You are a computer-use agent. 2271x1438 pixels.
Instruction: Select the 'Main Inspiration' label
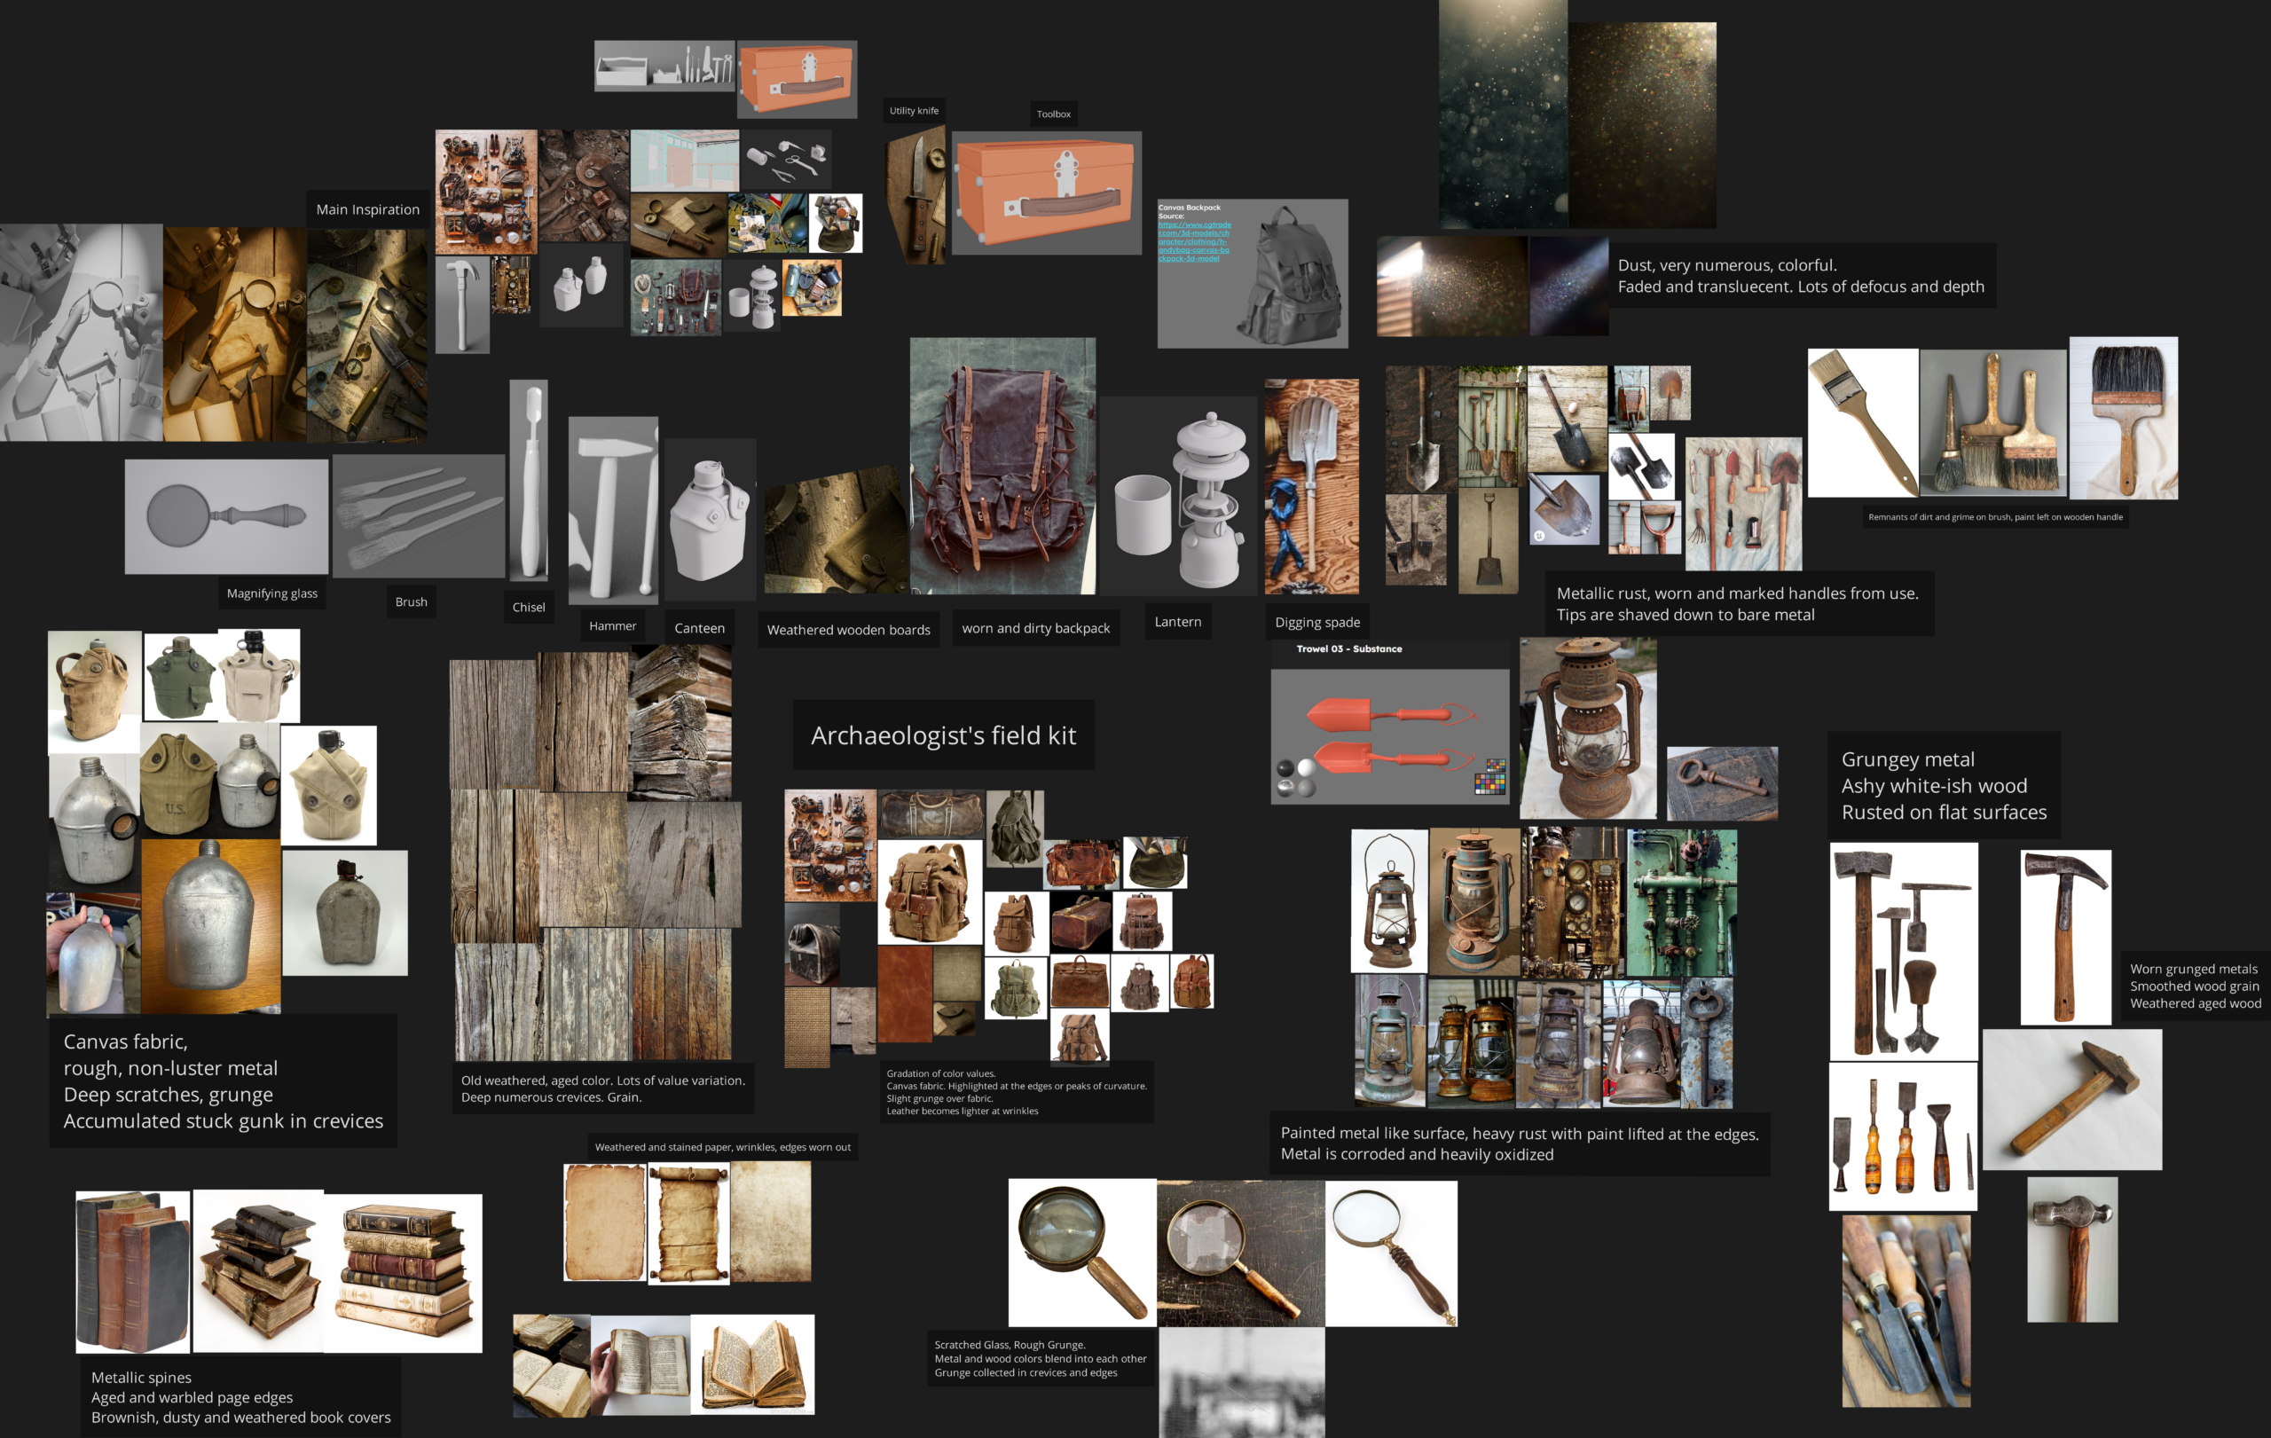point(367,209)
